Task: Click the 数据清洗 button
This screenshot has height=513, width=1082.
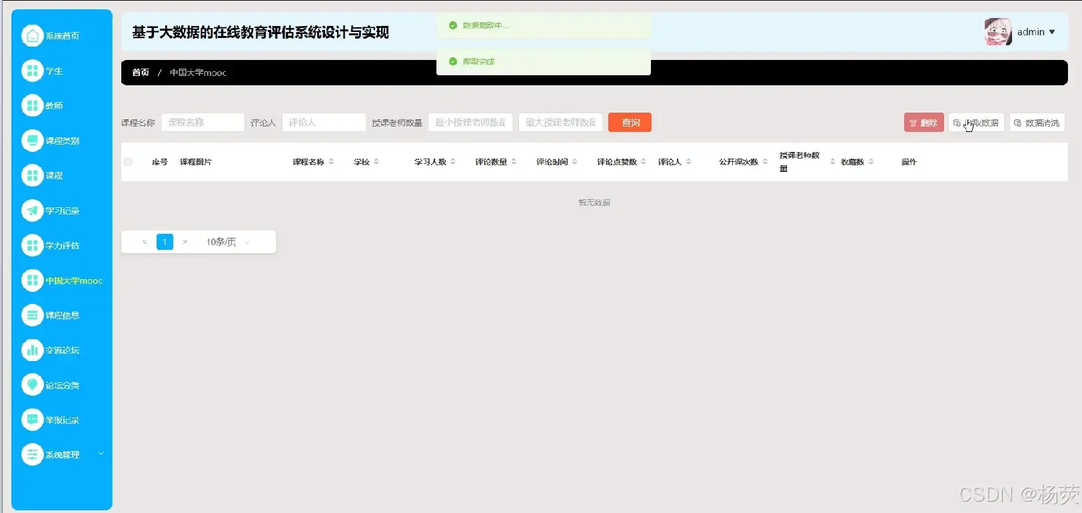Action: coord(1037,123)
